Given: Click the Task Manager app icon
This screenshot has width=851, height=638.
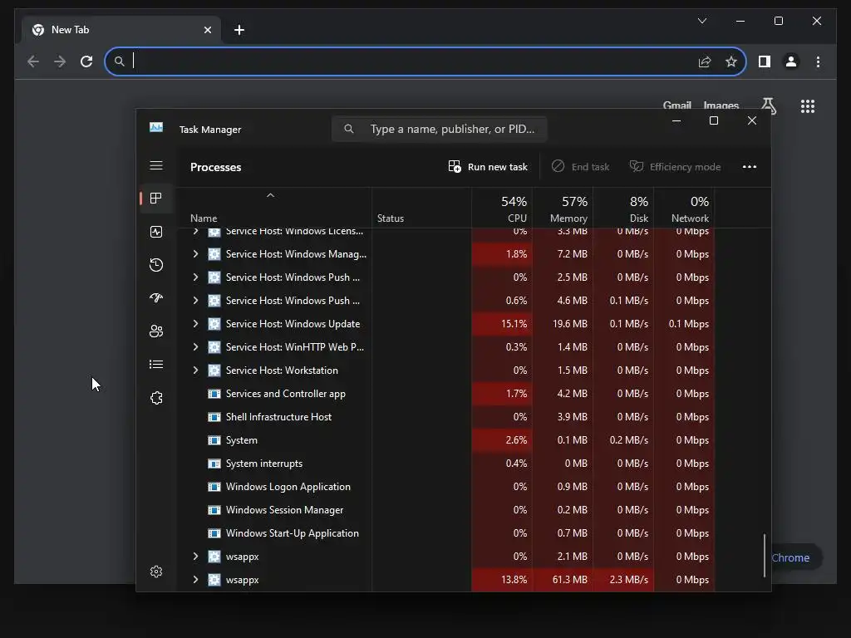Looking at the screenshot, I should [x=156, y=127].
